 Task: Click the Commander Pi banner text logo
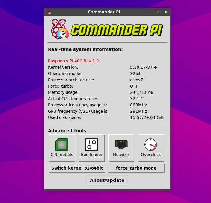click(x=117, y=30)
